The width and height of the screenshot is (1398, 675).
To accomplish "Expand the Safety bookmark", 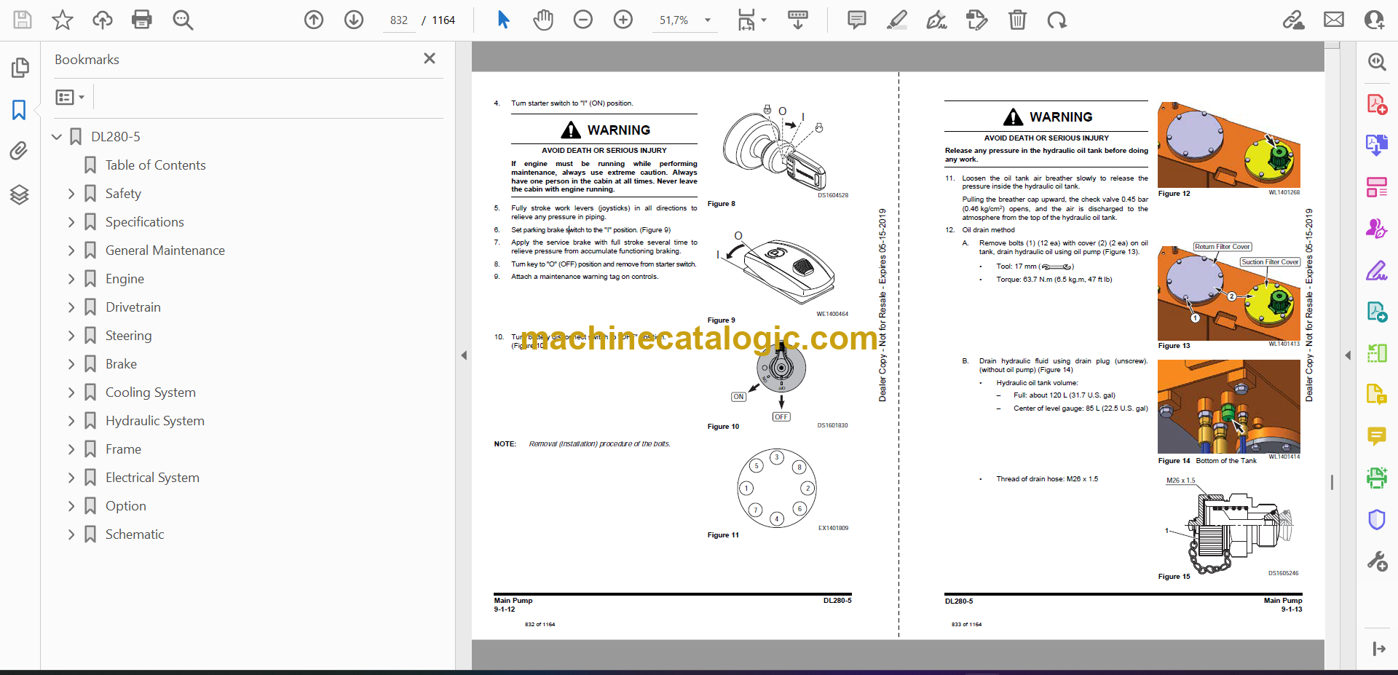I will pos(71,194).
